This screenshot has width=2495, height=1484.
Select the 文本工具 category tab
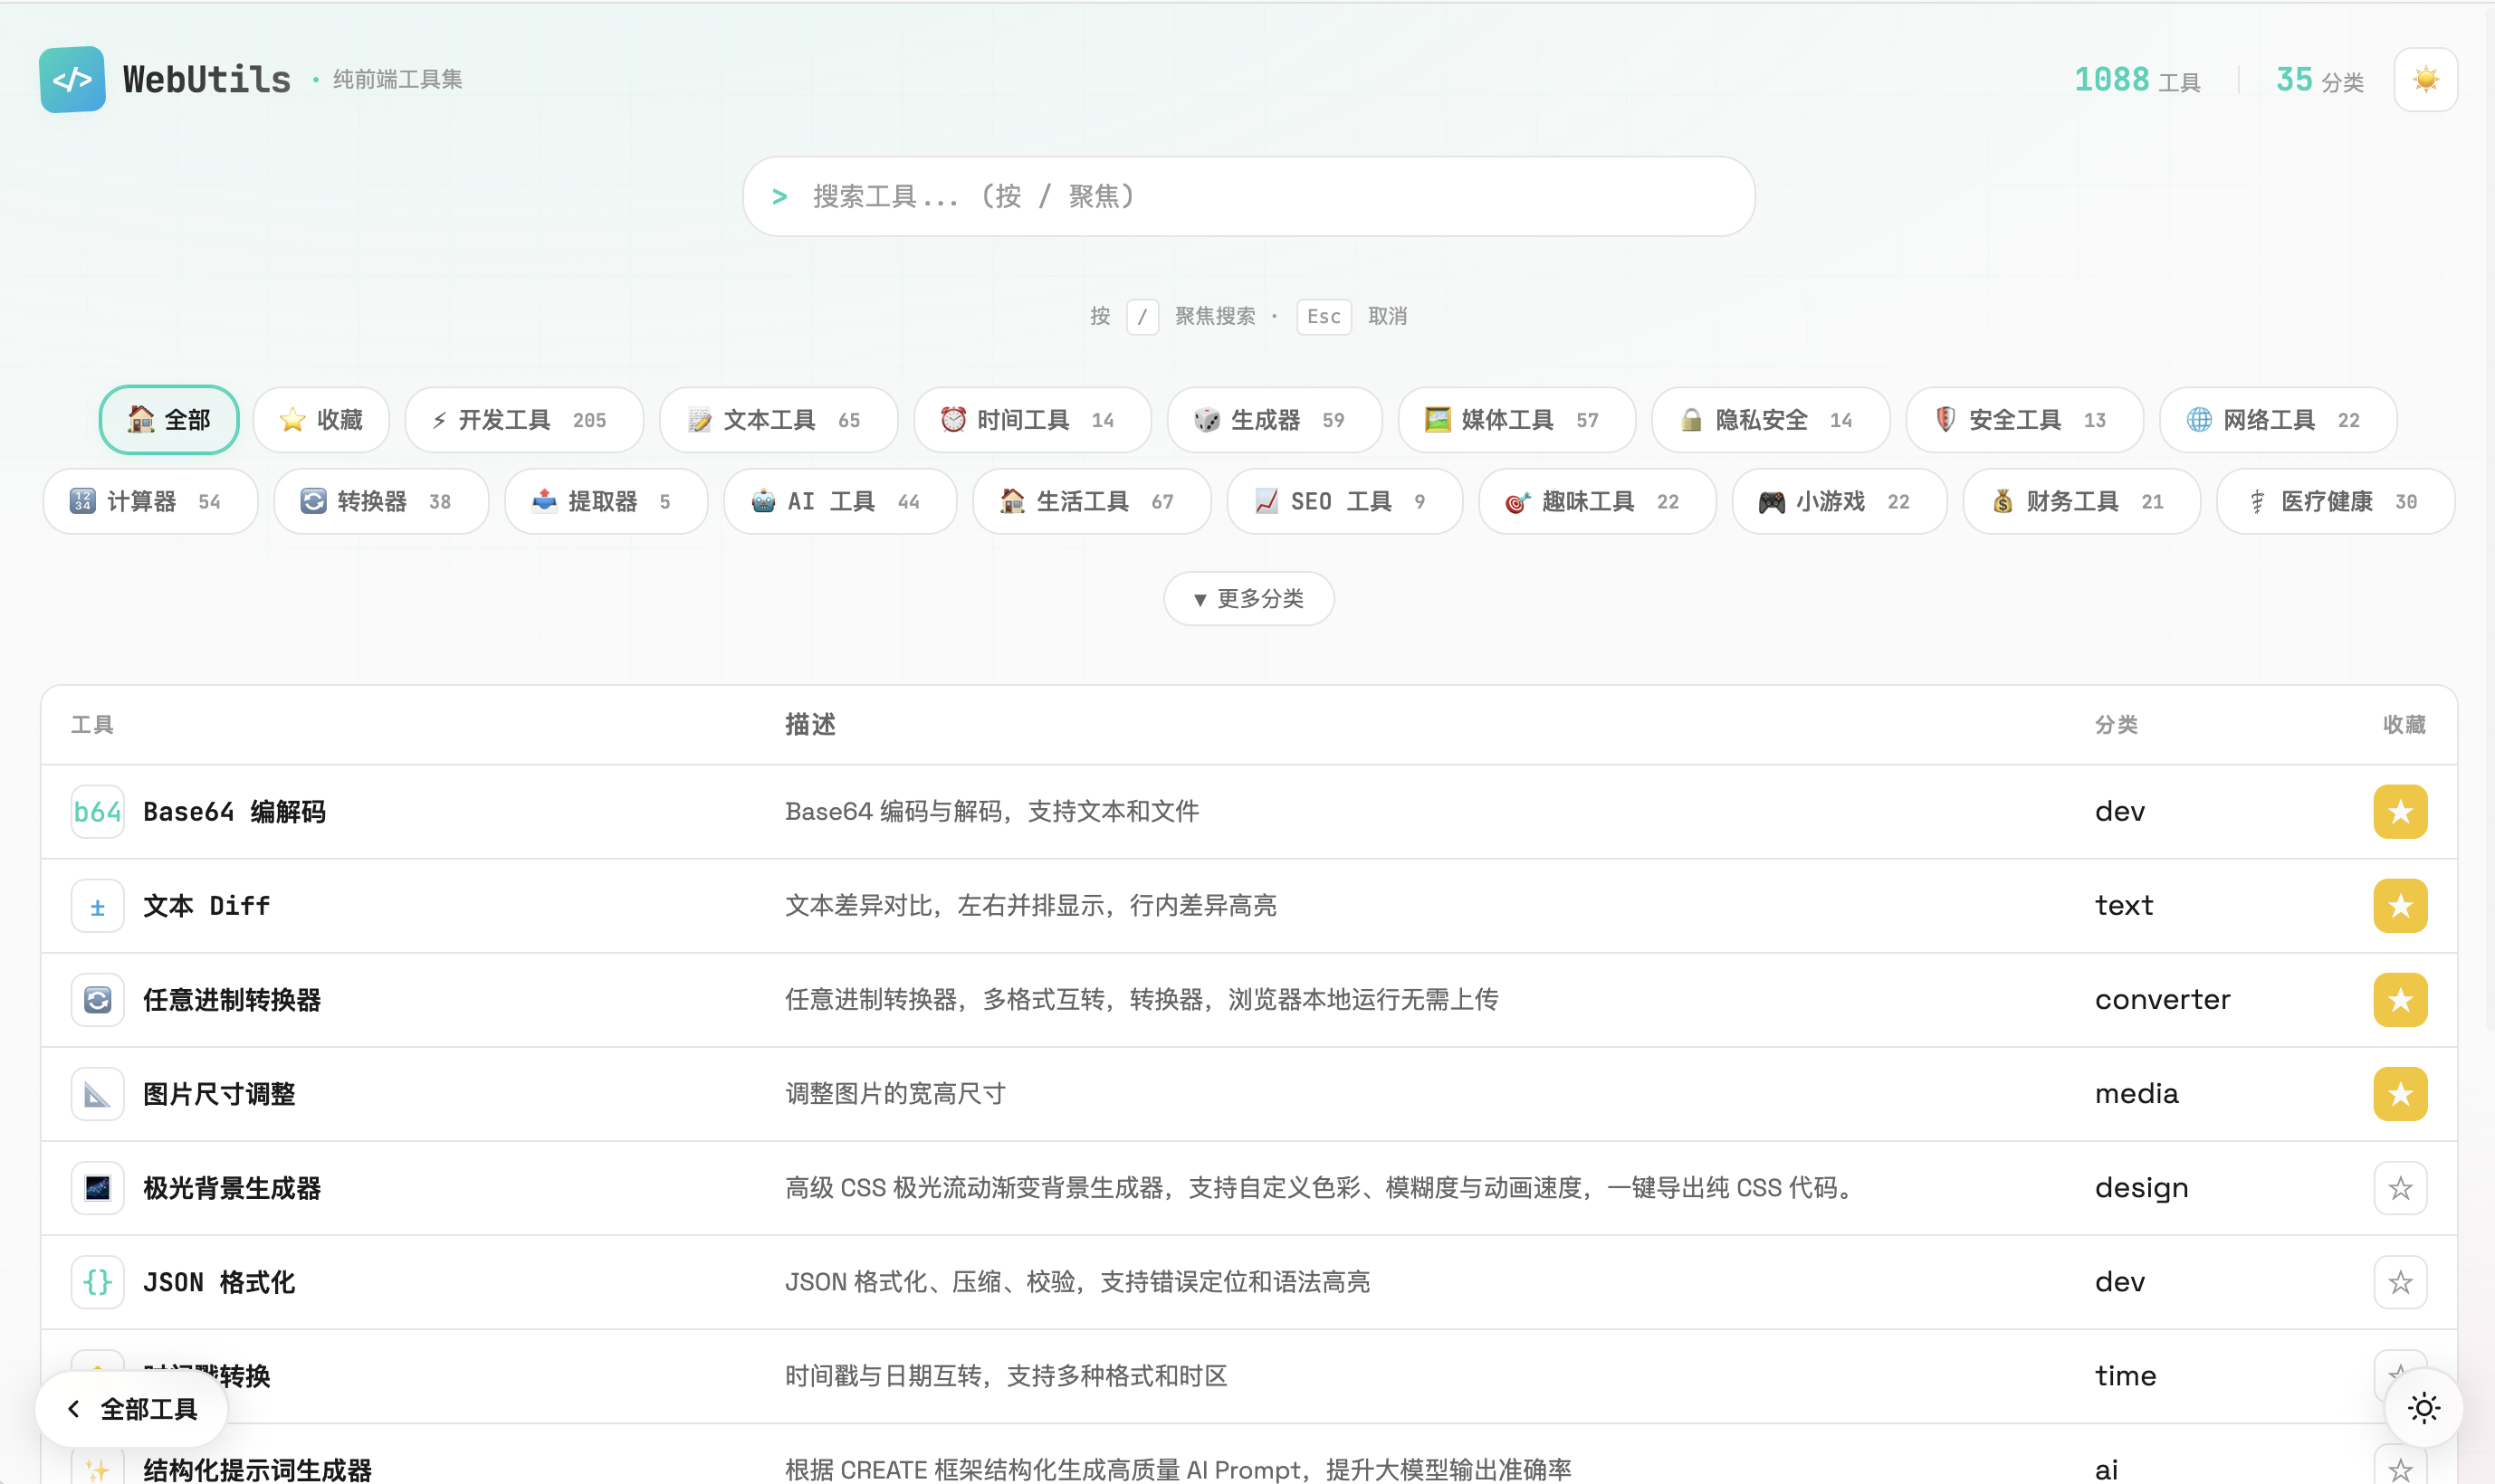pyautogui.click(x=779, y=420)
